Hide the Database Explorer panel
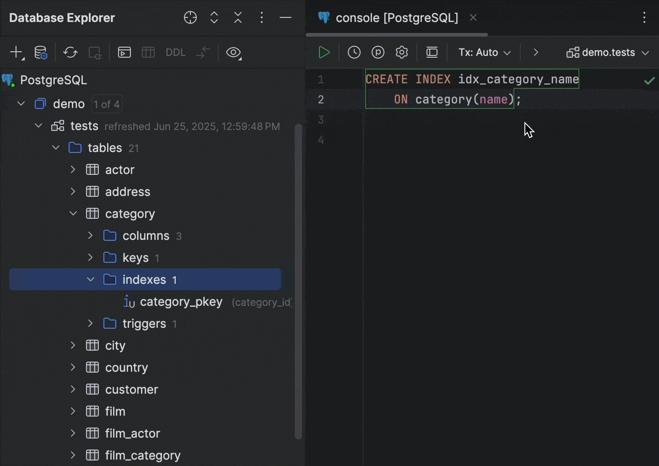The width and height of the screenshot is (659, 466). click(x=286, y=18)
